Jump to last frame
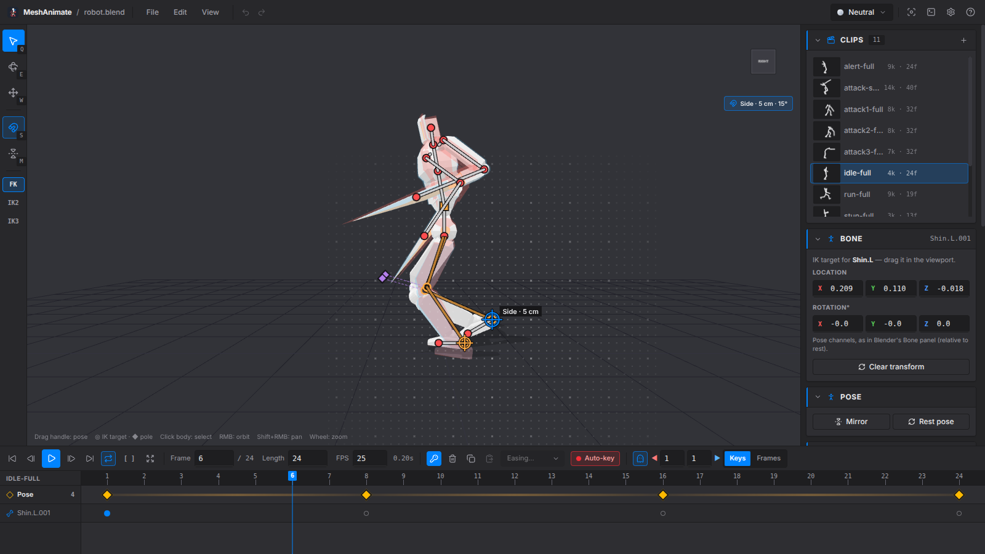 90,459
